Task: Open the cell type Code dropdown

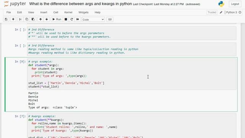Action: click(x=93, y=20)
